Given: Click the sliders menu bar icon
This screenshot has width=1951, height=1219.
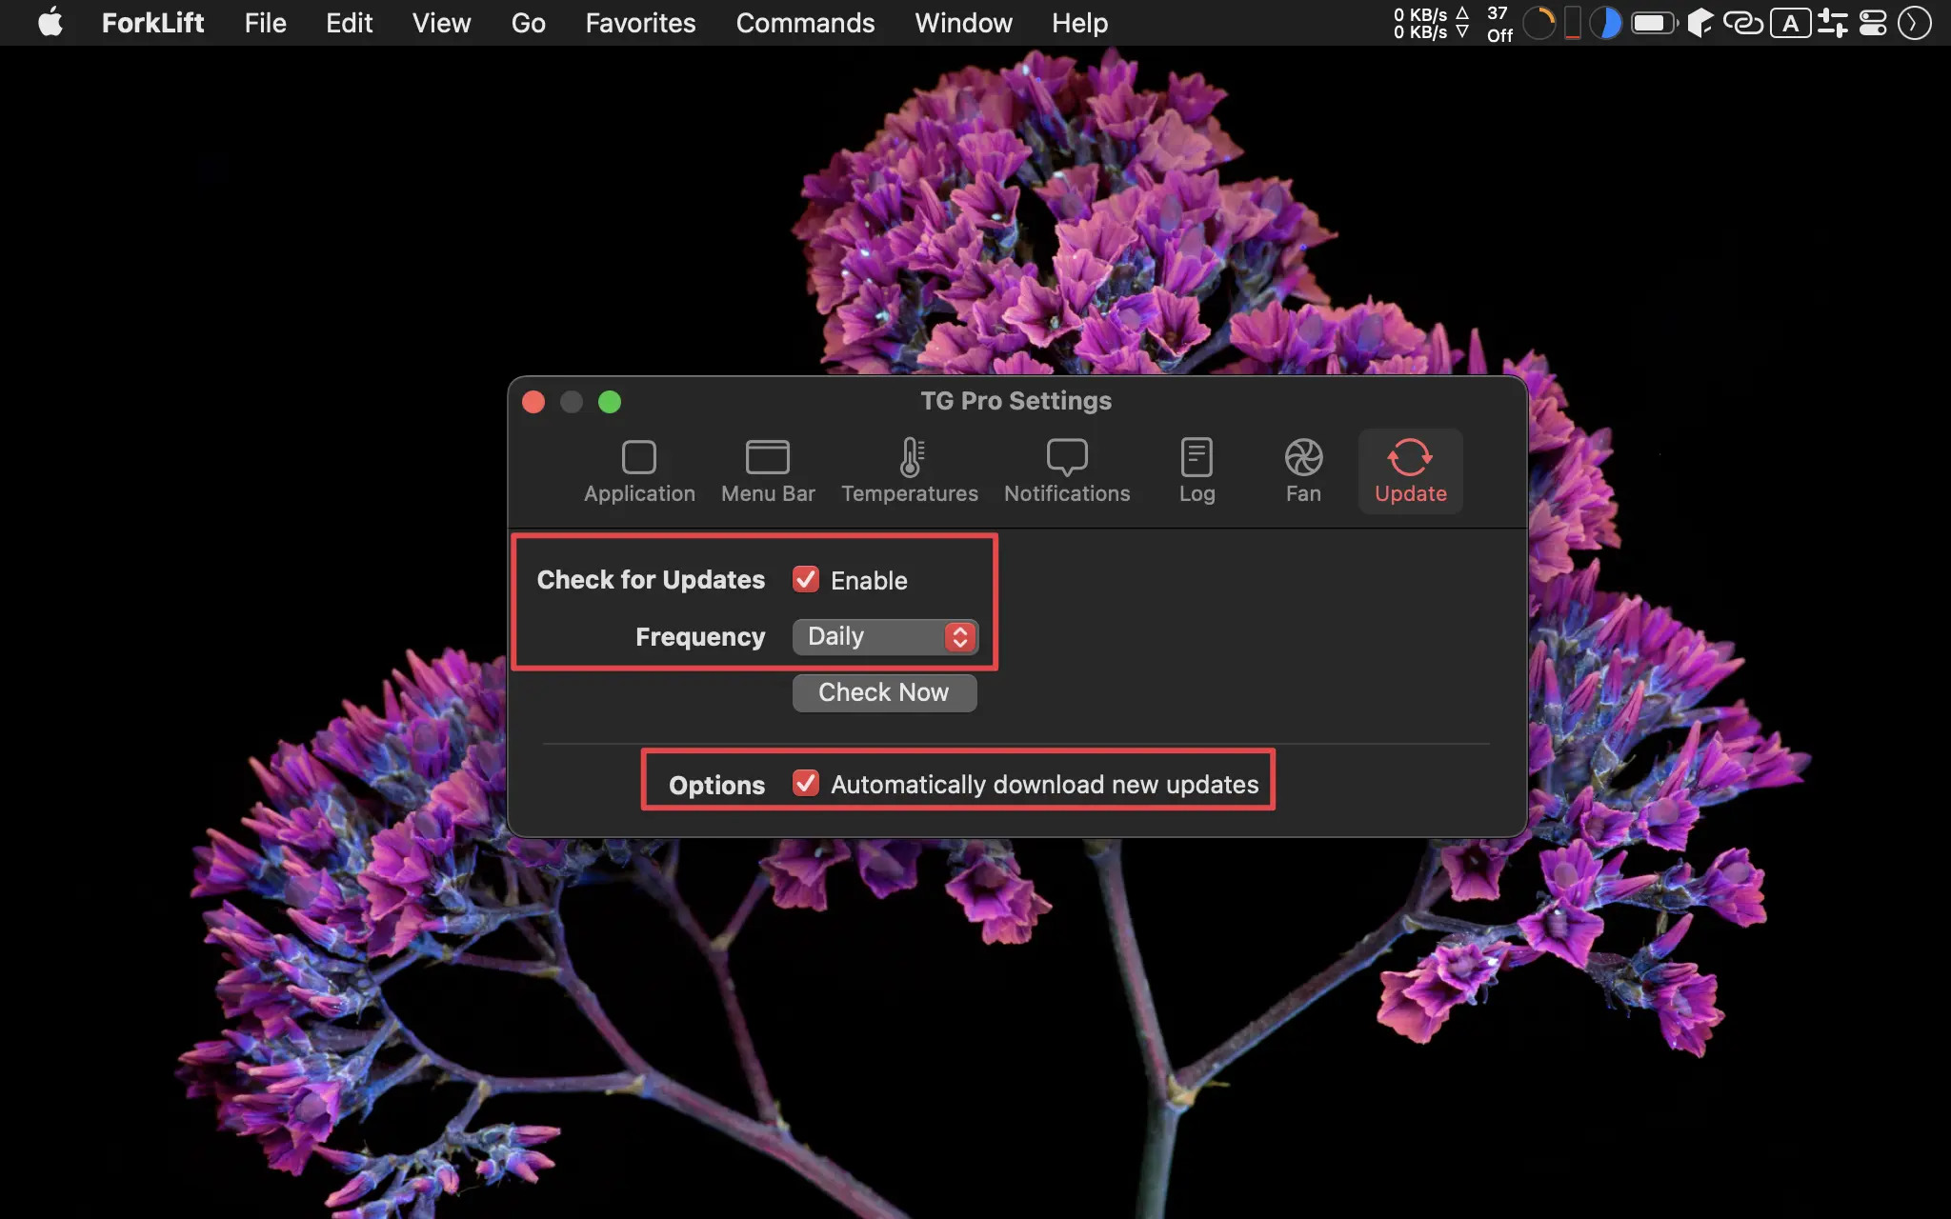Looking at the screenshot, I should pyautogui.click(x=1832, y=23).
